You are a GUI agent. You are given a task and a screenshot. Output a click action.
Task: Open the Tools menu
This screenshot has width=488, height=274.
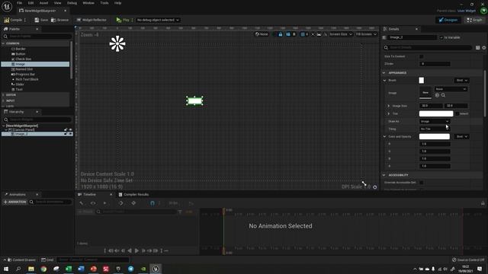click(x=104, y=3)
